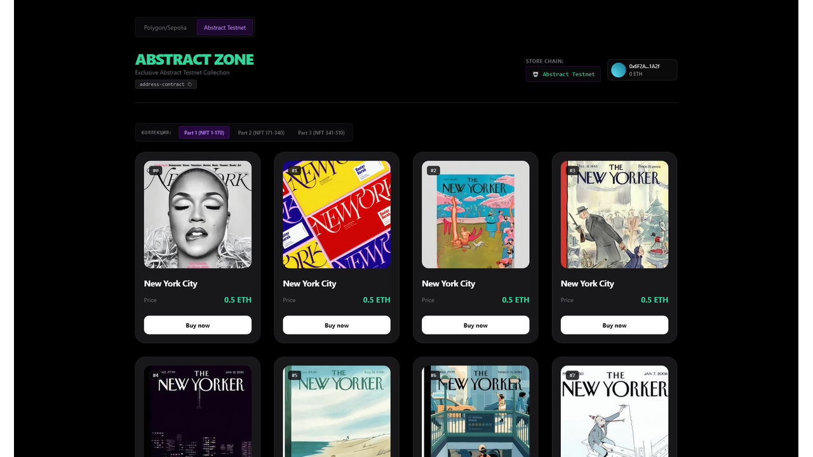Click the 0.5 ETH price on NFT #1
The height and width of the screenshot is (457, 813).
377,300
